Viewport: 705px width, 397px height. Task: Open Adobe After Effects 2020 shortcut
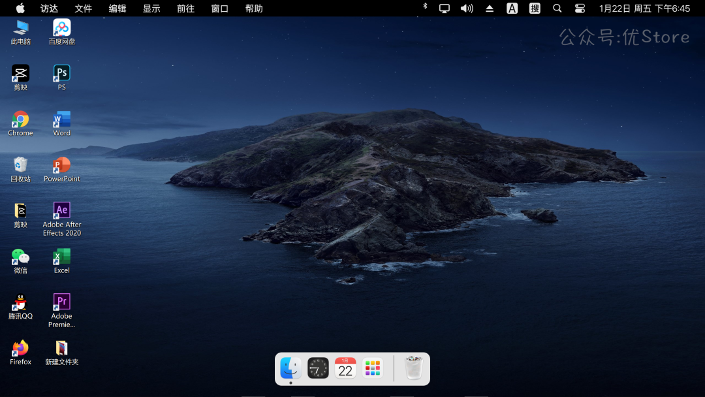pyautogui.click(x=61, y=219)
